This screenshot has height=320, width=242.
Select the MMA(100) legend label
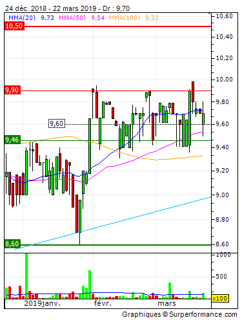pyautogui.click(x=125, y=17)
